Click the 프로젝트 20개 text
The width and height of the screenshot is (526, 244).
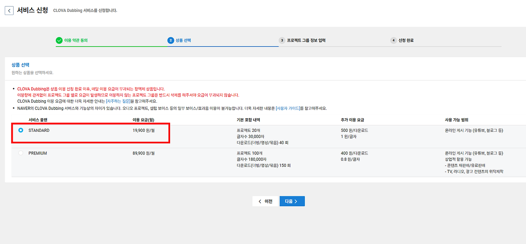tap(248, 130)
